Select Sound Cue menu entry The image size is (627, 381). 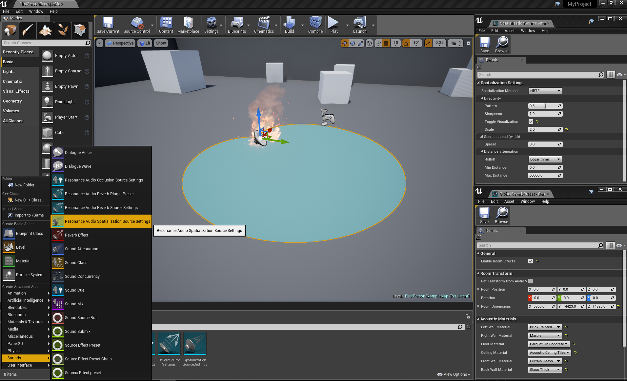pos(101,290)
